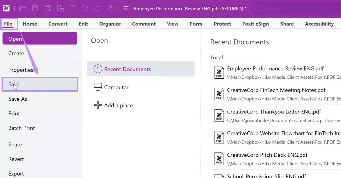Switch to the Foxit eSign tab
The height and width of the screenshot is (178, 341).
(x=255, y=24)
